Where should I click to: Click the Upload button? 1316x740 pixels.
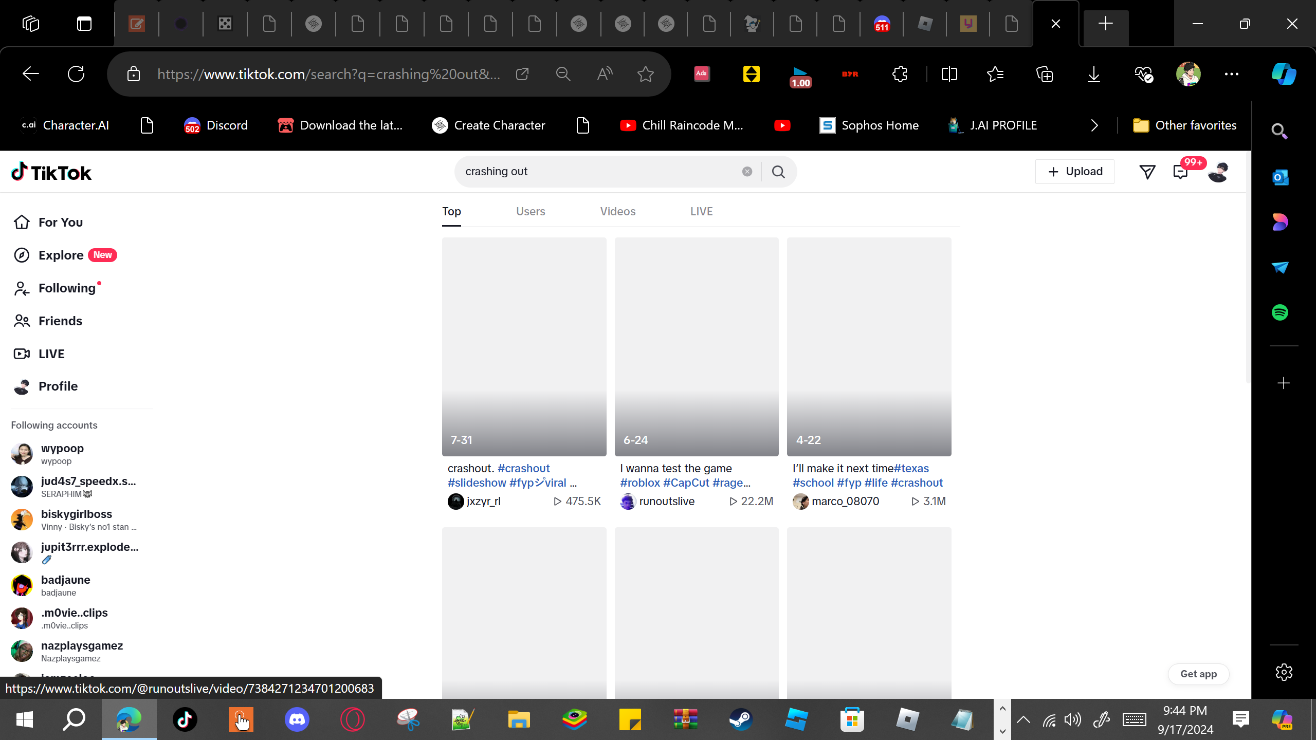click(1074, 172)
